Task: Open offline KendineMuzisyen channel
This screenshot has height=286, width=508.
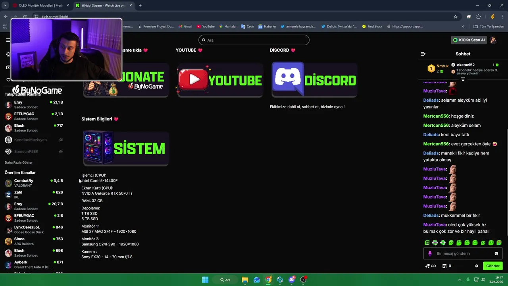Action: click(x=34, y=140)
